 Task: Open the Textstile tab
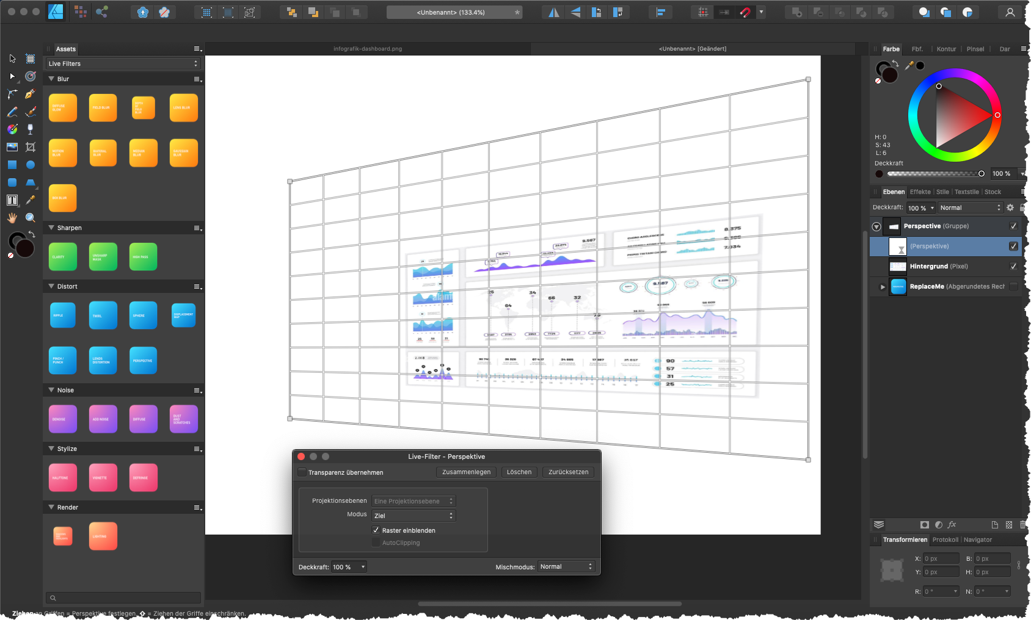pyautogui.click(x=966, y=192)
